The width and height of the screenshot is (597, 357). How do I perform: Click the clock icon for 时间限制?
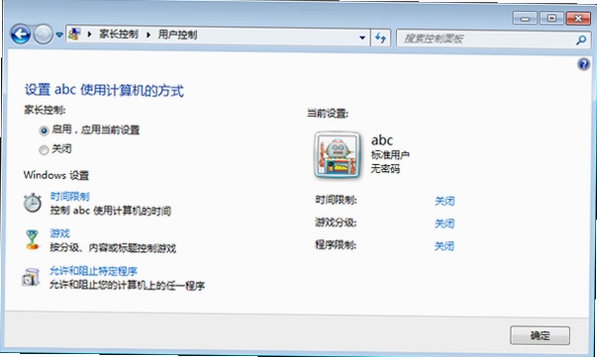(x=33, y=203)
